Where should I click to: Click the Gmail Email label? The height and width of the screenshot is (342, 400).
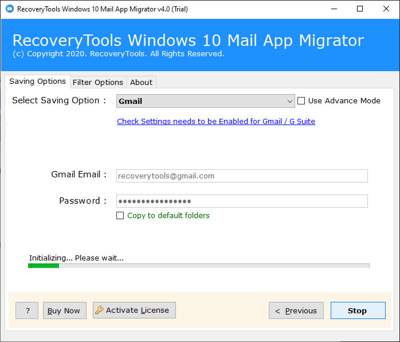coord(79,174)
